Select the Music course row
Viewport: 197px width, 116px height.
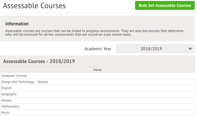pos(97,113)
